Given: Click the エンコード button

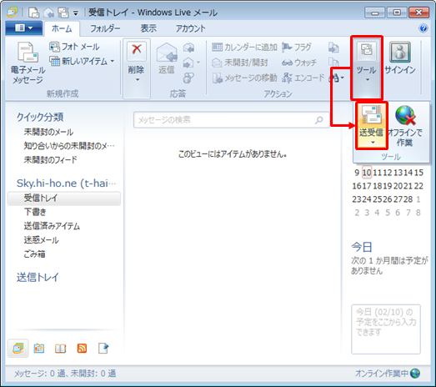Looking at the screenshot, I should coord(303,78).
